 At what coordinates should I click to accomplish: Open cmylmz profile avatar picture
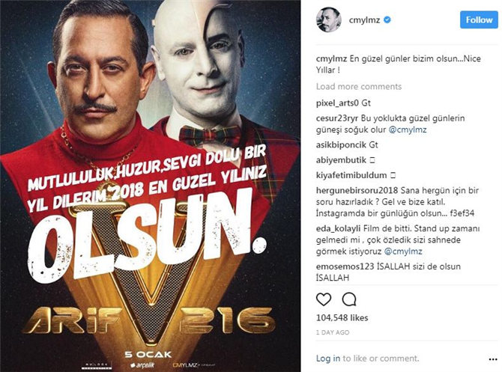(x=329, y=19)
